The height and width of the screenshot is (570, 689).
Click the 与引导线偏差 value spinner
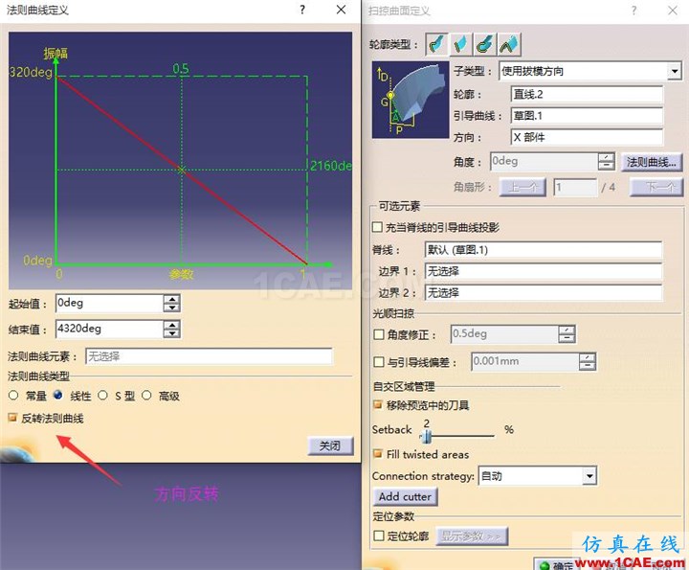[587, 362]
